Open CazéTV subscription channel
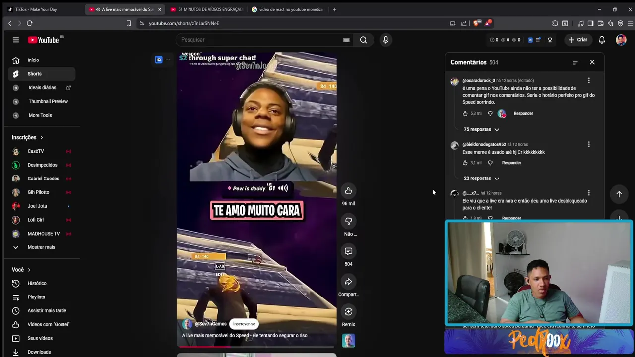The width and height of the screenshot is (635, 357). coord(42,151)
